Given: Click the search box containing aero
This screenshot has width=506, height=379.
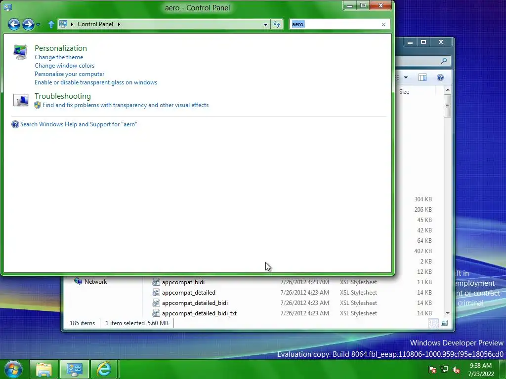Looking at the screenshot, I should [336, 24].
